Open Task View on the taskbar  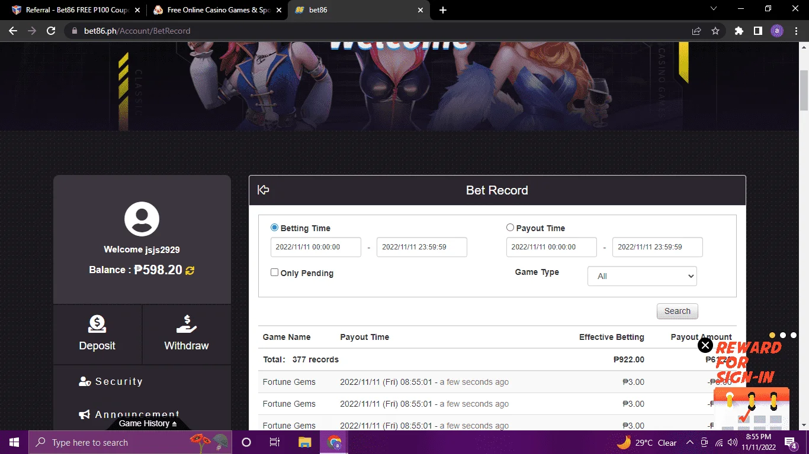click(x=275, y=442)
